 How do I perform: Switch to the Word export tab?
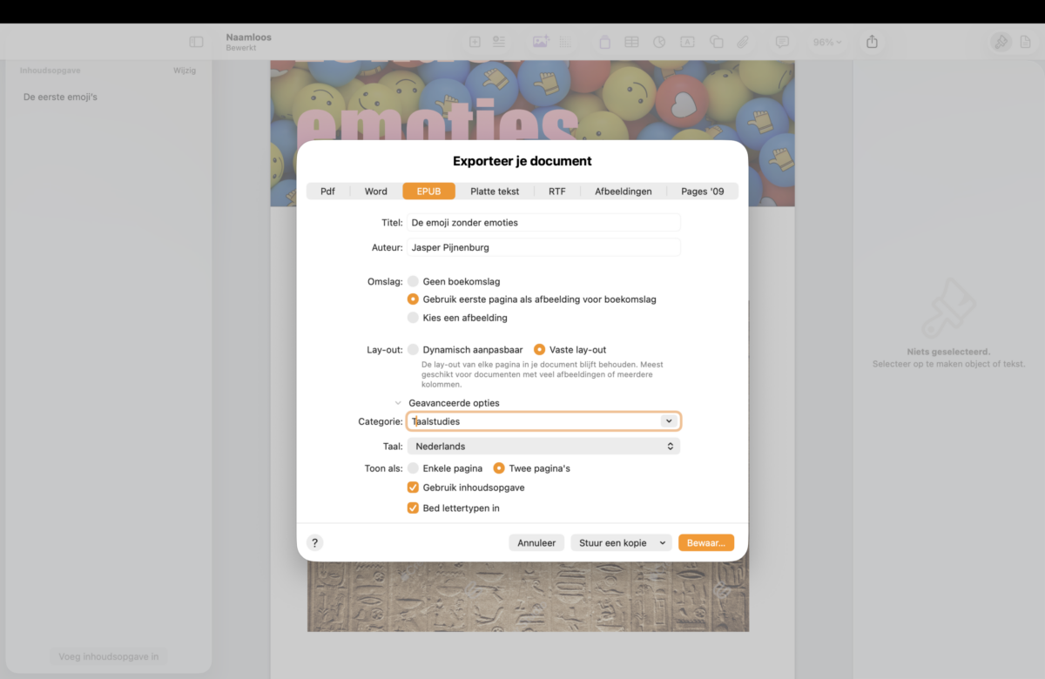(x=375, y=192)
